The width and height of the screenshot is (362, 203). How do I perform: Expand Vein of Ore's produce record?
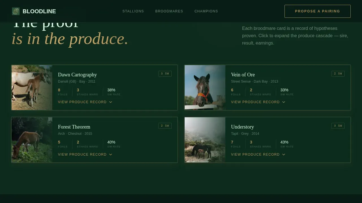point(258,102)
